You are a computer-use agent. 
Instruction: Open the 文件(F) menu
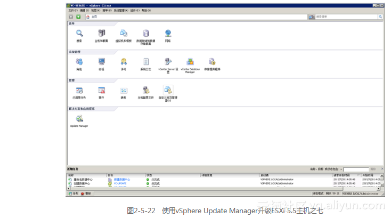tap(73, 11)
